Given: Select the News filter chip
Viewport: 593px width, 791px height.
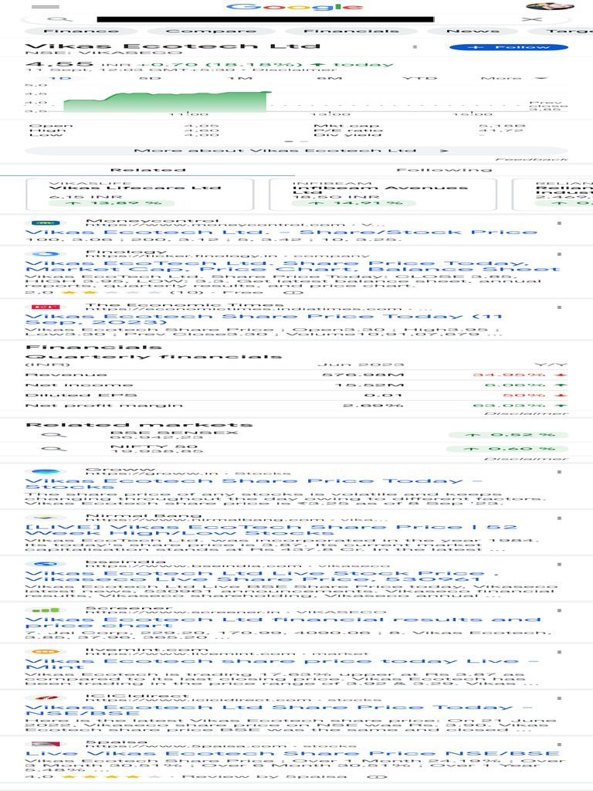Looking at the screenshot, I should click(473, 31).
